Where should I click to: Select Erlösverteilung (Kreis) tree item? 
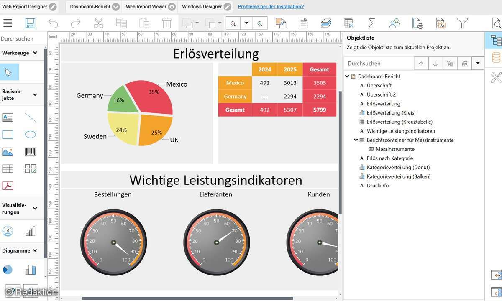tap(391, 112)
